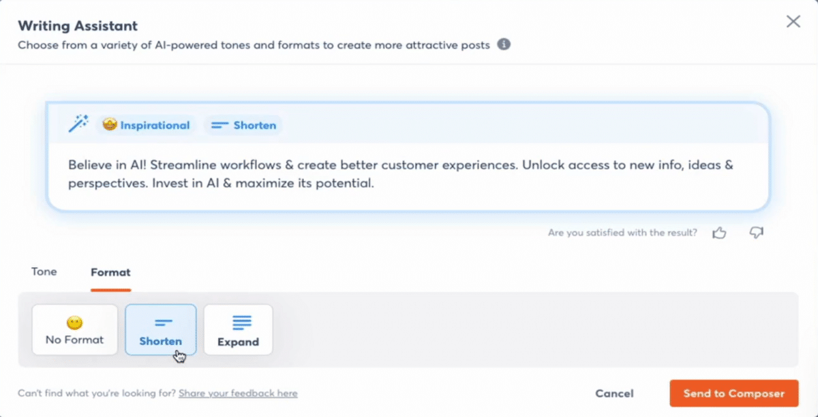Click the smiley icon on No Format card
This screenshot has height=417, width=818.
[75, 320]
